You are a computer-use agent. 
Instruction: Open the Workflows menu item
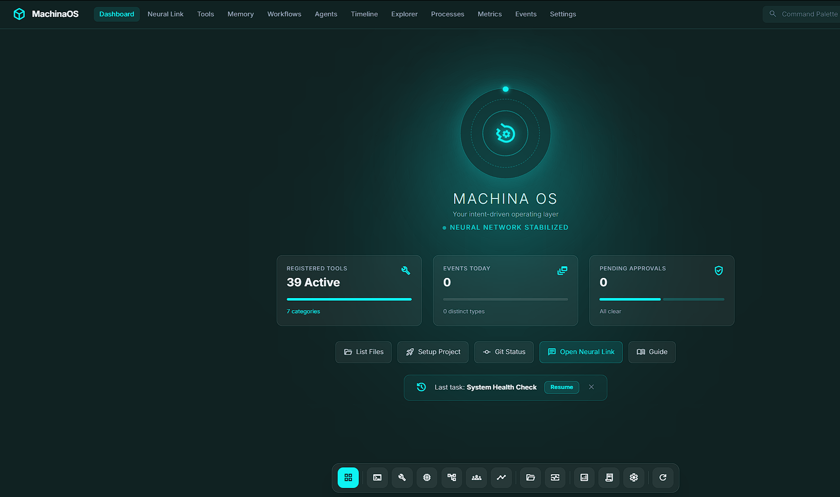click(284, 14)
